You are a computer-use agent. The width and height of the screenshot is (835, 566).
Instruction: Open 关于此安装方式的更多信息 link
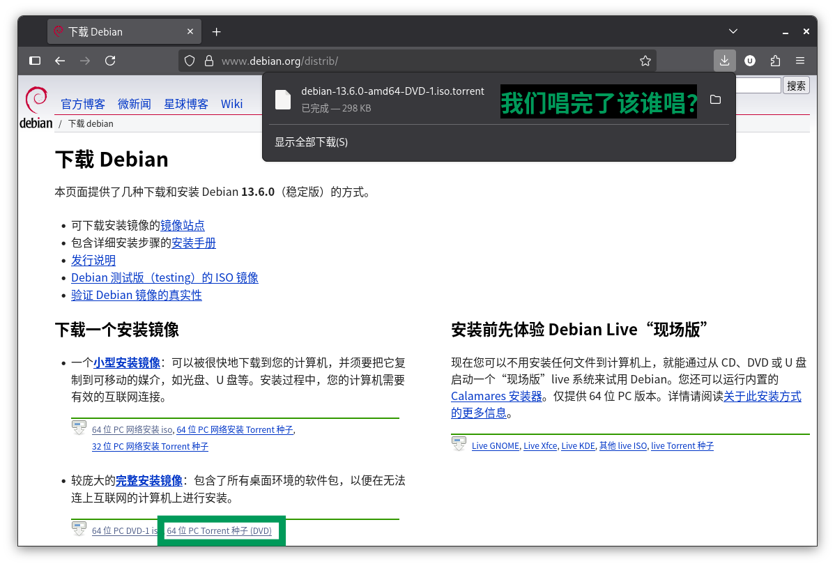762,396
